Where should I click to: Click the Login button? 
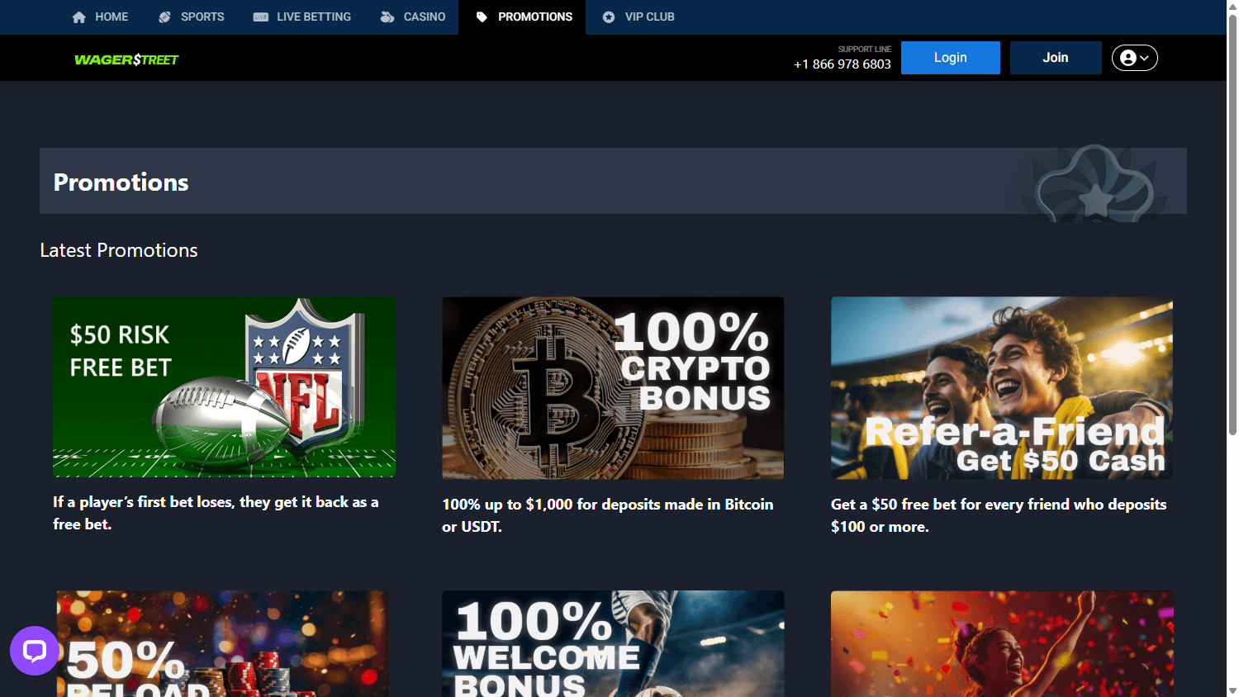pos(950,57)
